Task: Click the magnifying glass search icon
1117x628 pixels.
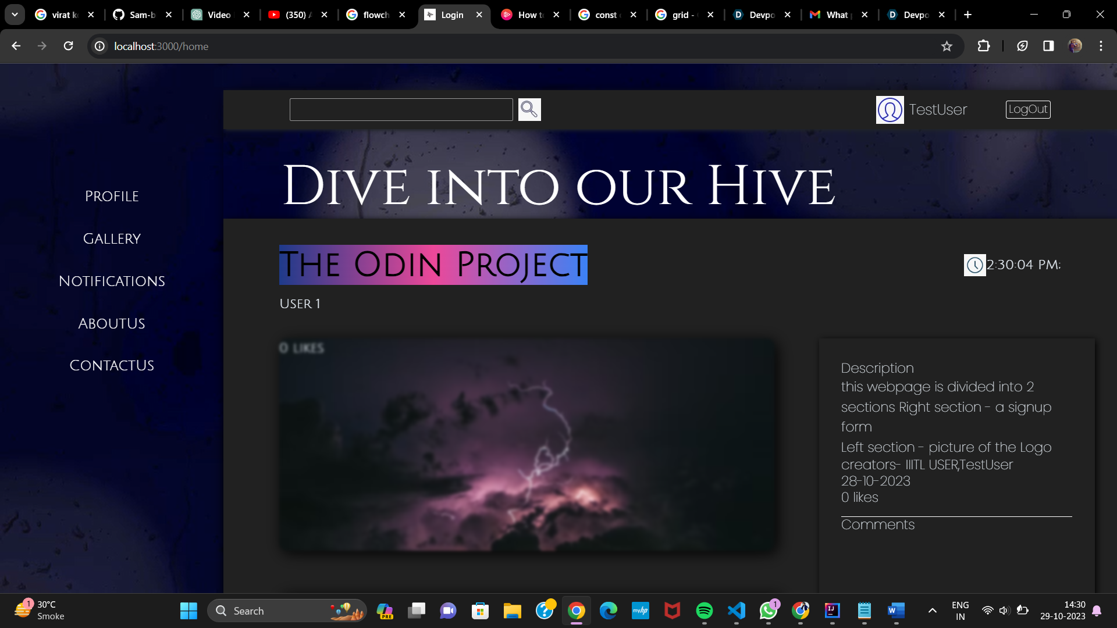Action: [x=529, y=109]
